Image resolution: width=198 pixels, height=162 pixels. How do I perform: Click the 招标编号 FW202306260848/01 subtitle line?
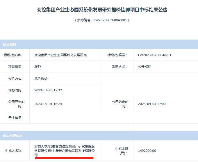coord(102,20)
